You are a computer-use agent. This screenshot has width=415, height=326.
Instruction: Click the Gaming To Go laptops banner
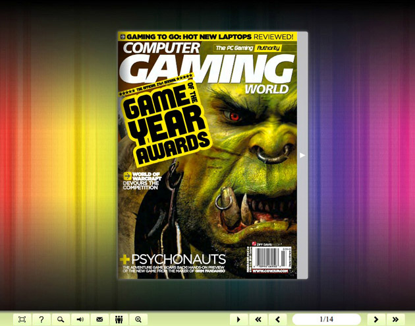coord(207,36)
